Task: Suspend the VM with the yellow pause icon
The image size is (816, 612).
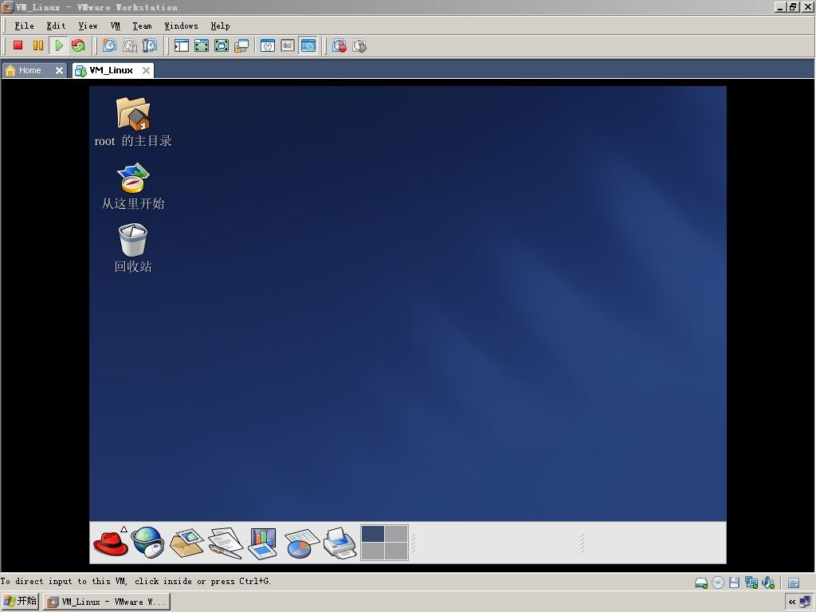Action: (x=38, y=45)
